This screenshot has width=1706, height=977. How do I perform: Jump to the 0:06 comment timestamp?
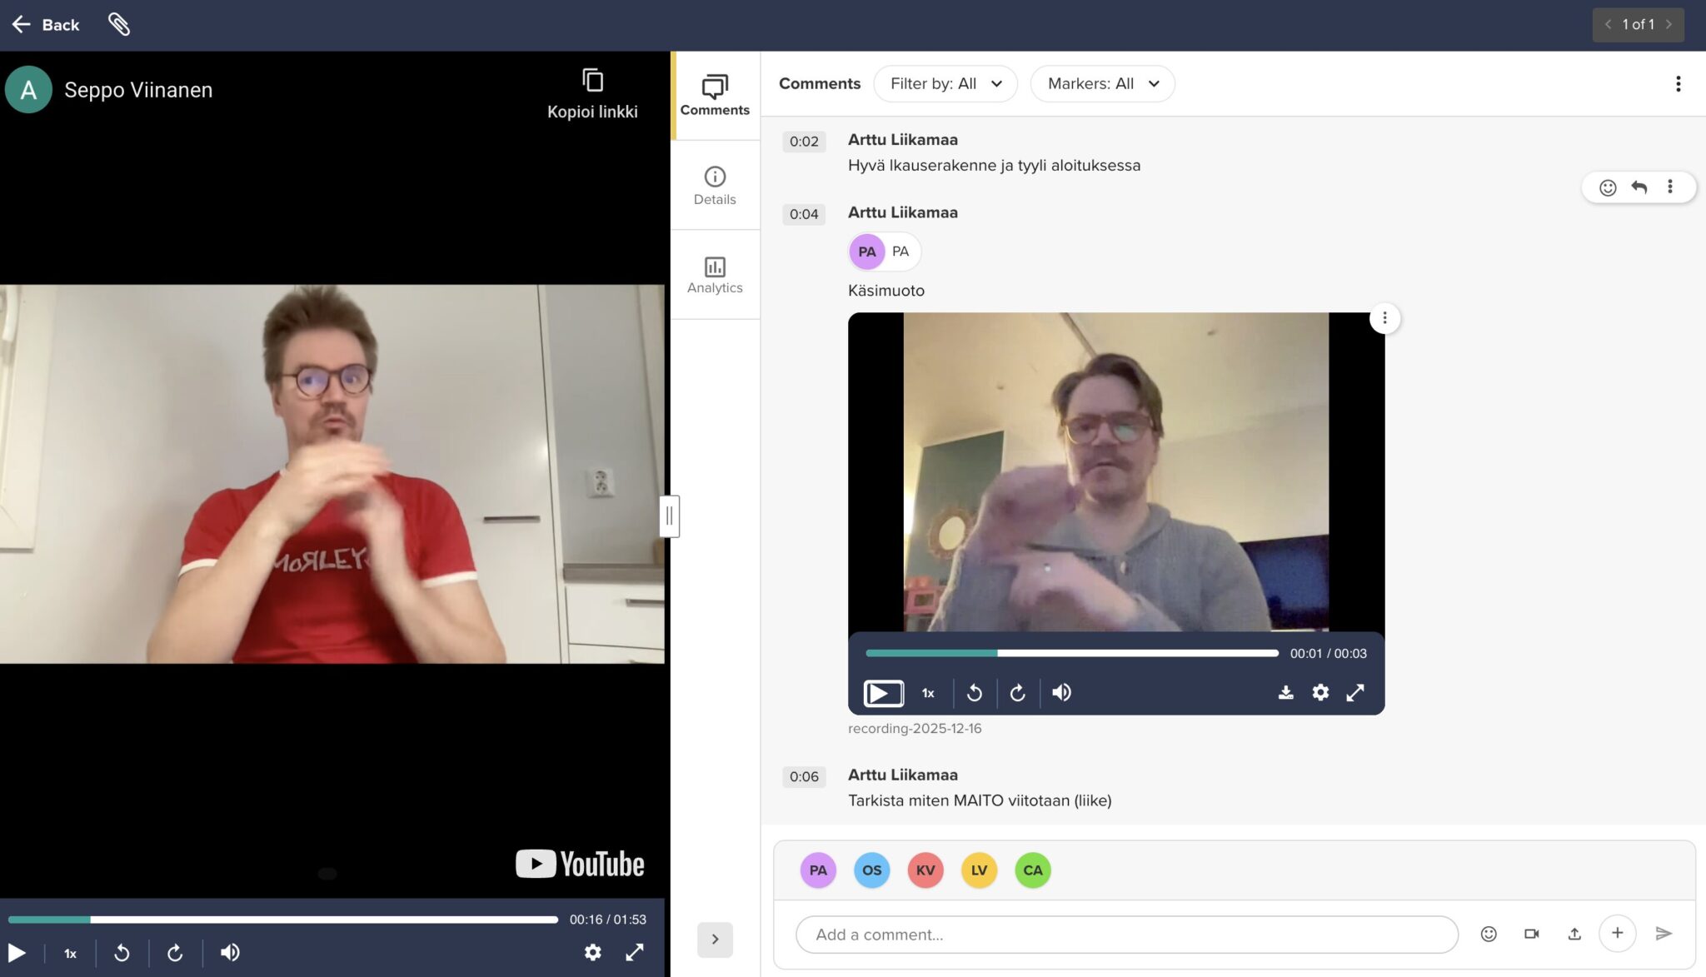(804, 776)
